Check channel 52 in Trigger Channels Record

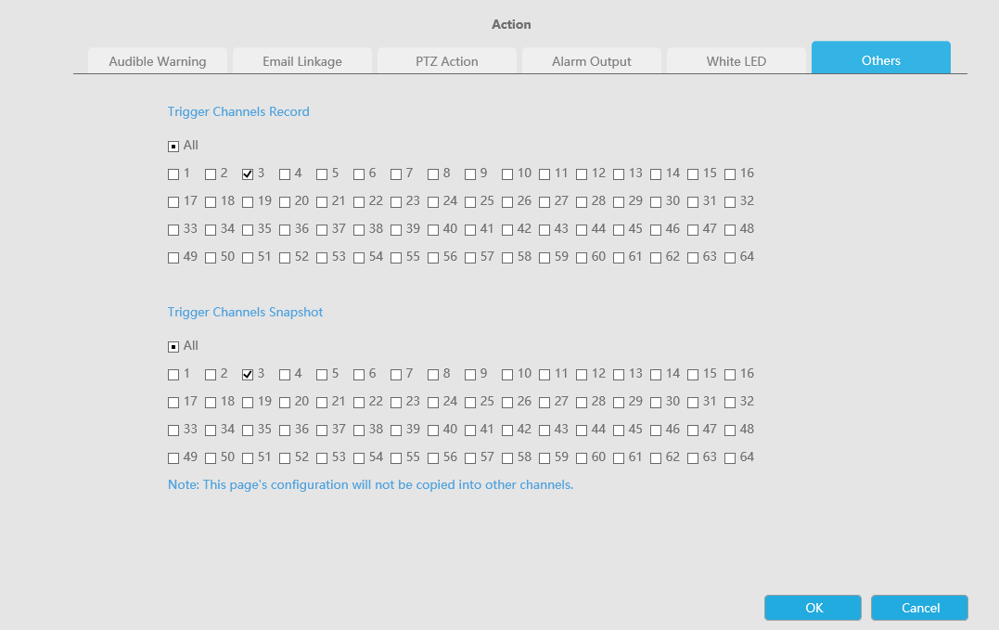click(x=285, y=258)
